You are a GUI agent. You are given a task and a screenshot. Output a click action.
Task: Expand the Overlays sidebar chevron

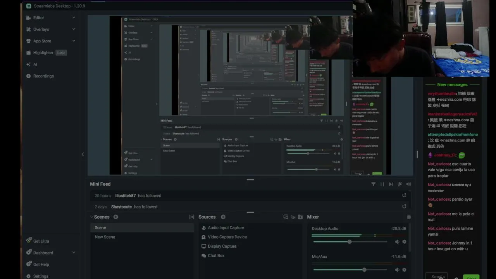click(74, 29)
